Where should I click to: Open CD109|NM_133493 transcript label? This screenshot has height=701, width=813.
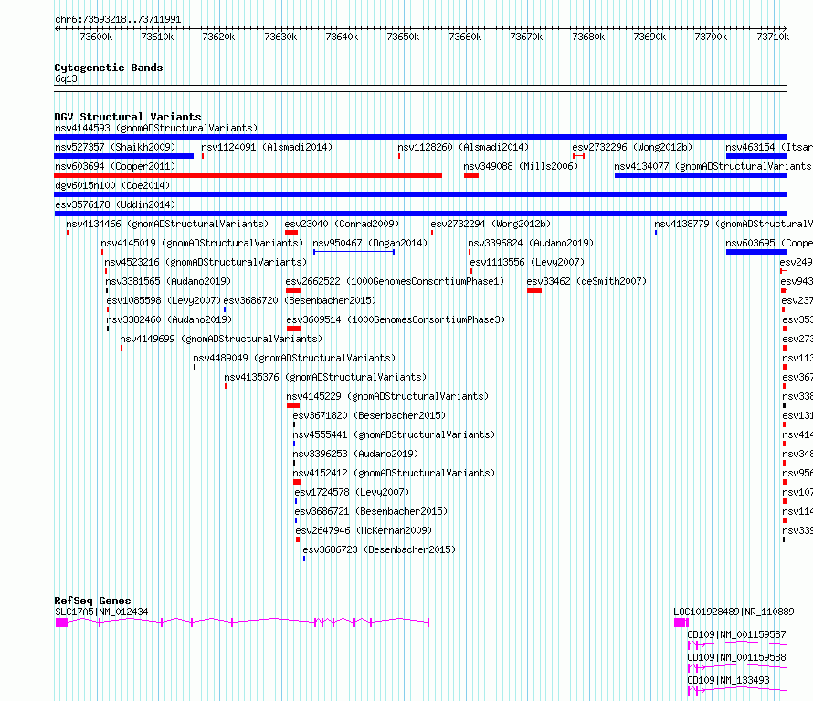(x=728, y=680)
